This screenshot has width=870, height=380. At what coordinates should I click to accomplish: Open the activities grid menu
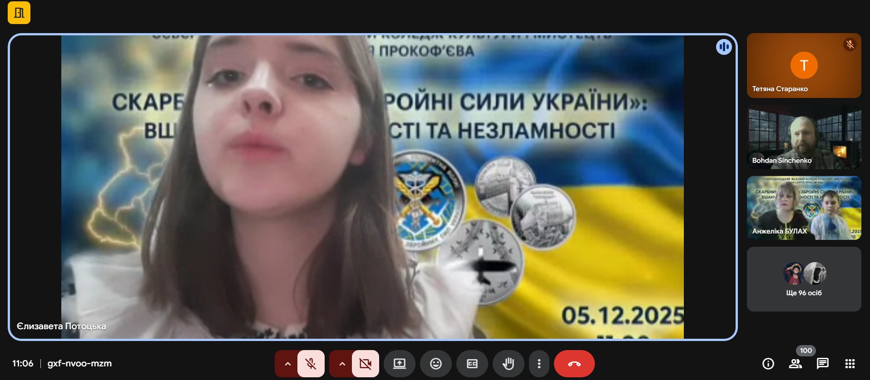click(x=850, y=364)
